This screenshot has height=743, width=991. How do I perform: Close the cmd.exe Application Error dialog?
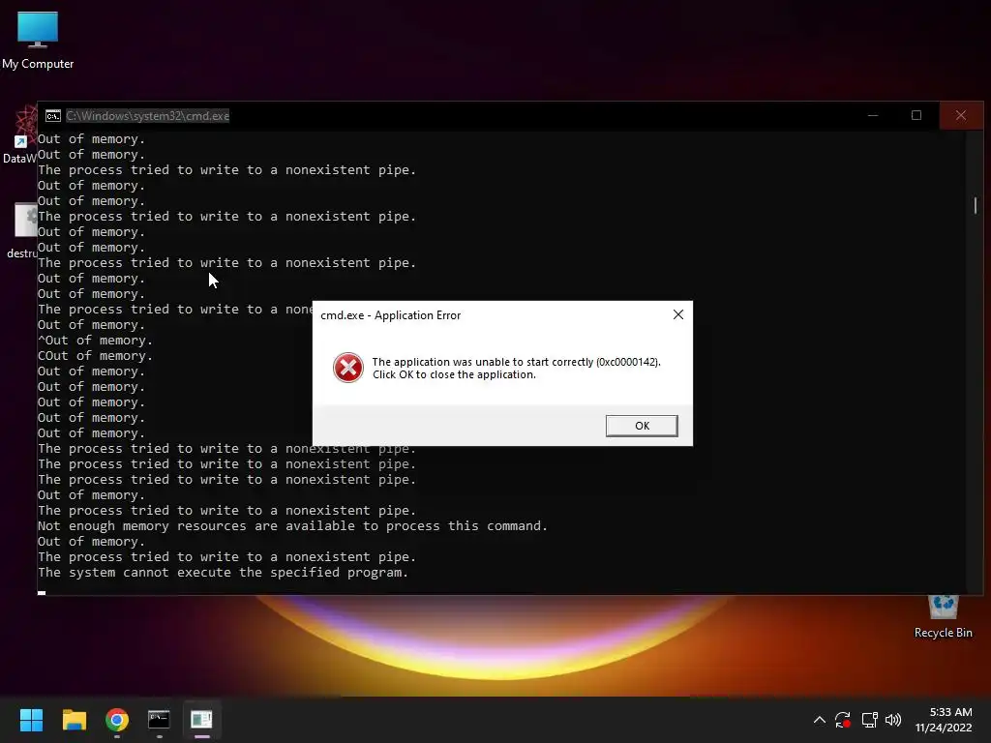click(678, 314)
